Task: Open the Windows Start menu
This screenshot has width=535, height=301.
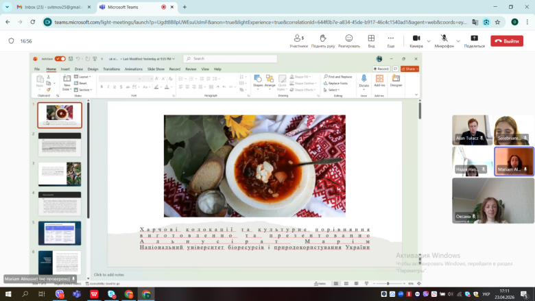Action: click(8, 294)
